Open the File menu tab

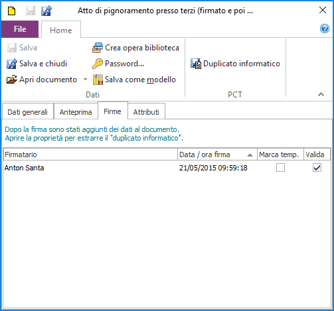pyautogui.click(x=20, y=29)
